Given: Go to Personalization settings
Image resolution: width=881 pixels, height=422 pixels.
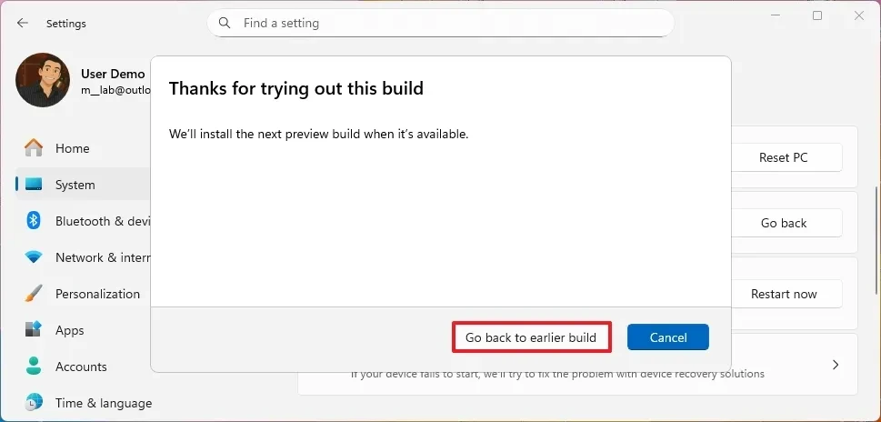Looking at the screenshot, I should [x=97, y=294].
